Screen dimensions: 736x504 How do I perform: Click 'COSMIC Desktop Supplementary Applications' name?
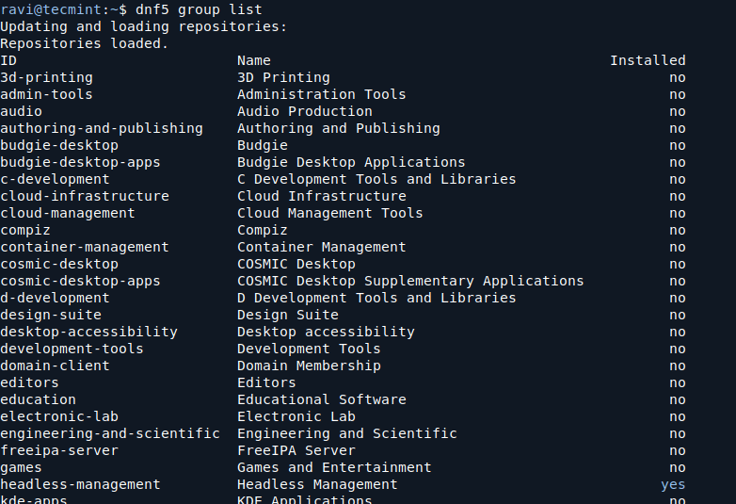(410, 281)
